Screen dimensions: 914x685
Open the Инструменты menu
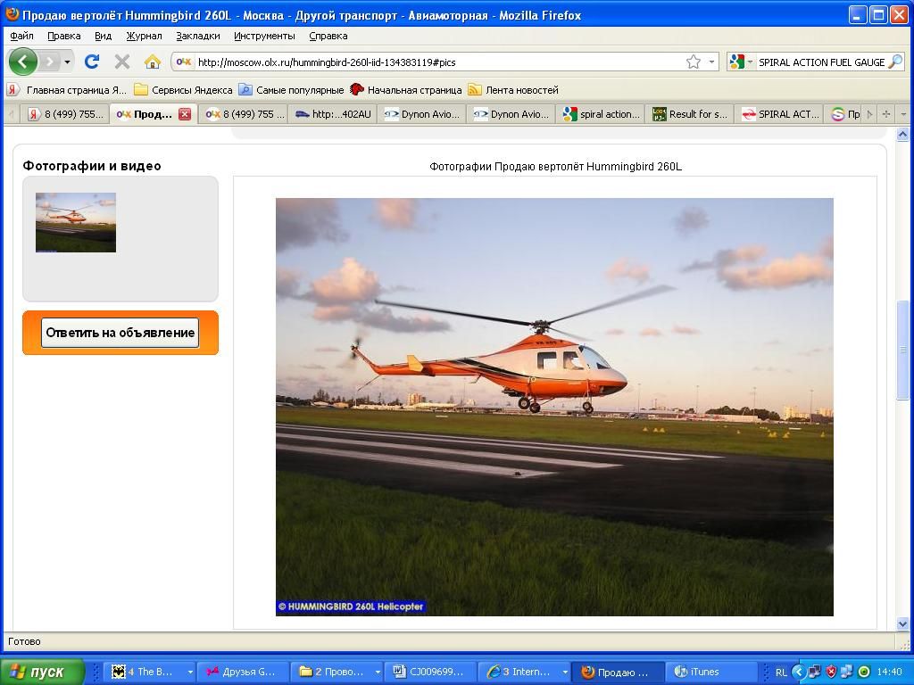click(264, 36)
